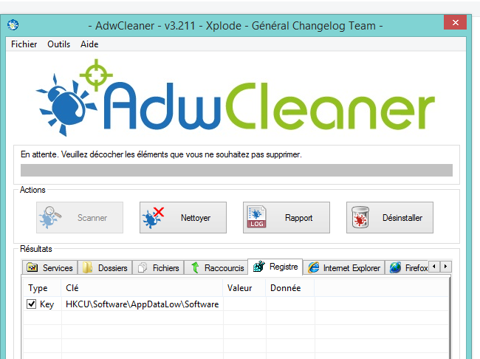
Task: Select the HKCU\Software\AppDataLow\Software entry
Action: 142,304
